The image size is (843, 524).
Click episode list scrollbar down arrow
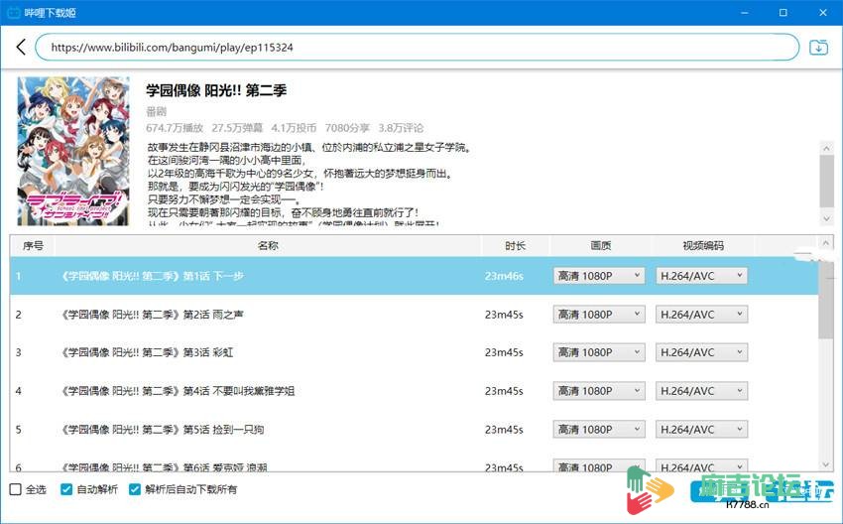(826, 464)
